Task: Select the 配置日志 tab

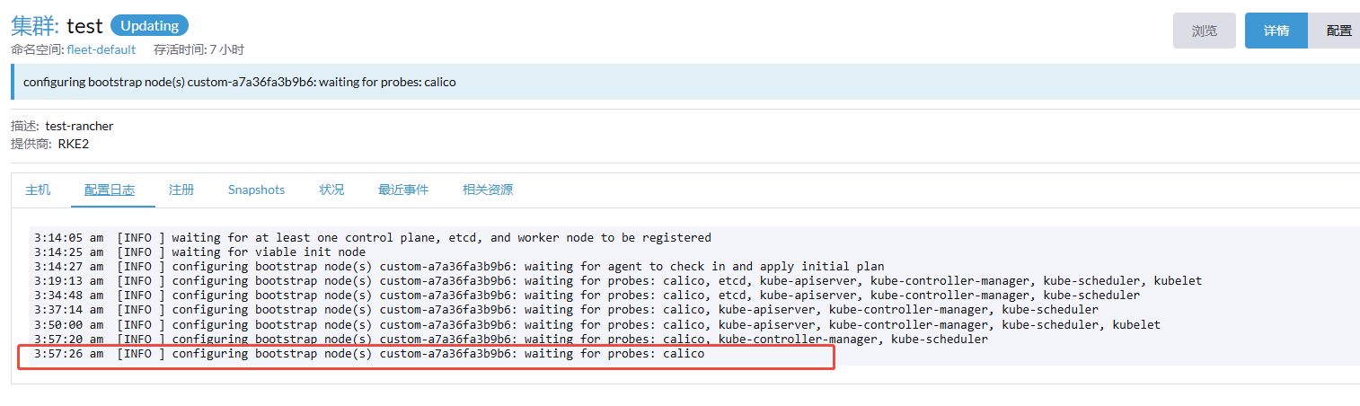Action: point(110,190)
